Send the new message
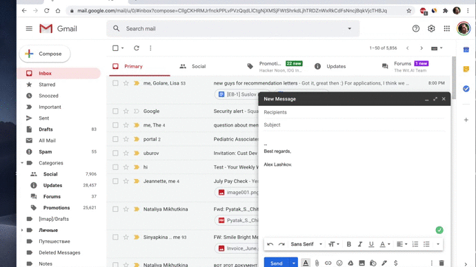The height and width of the screenshot is (267, 476). coord(276,263)
